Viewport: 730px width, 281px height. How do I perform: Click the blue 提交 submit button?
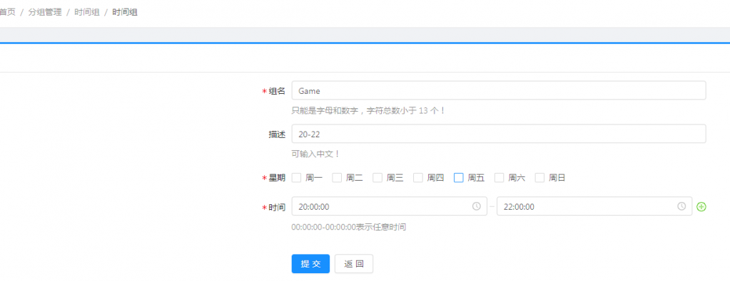310,264
